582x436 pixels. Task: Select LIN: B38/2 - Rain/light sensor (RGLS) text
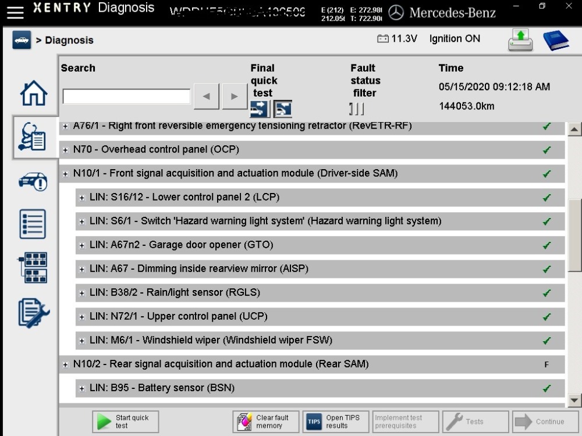pos(175,292)
